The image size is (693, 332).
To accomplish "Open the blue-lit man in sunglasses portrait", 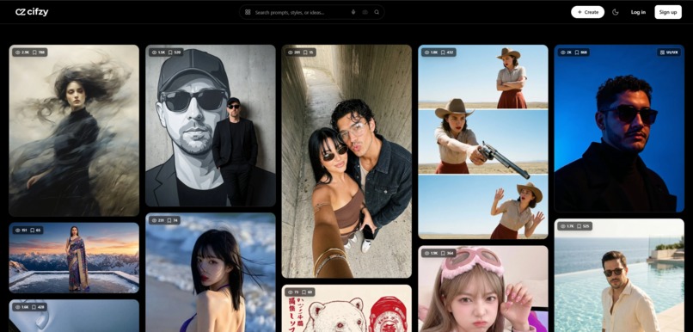I will click(x=619, y=128).
